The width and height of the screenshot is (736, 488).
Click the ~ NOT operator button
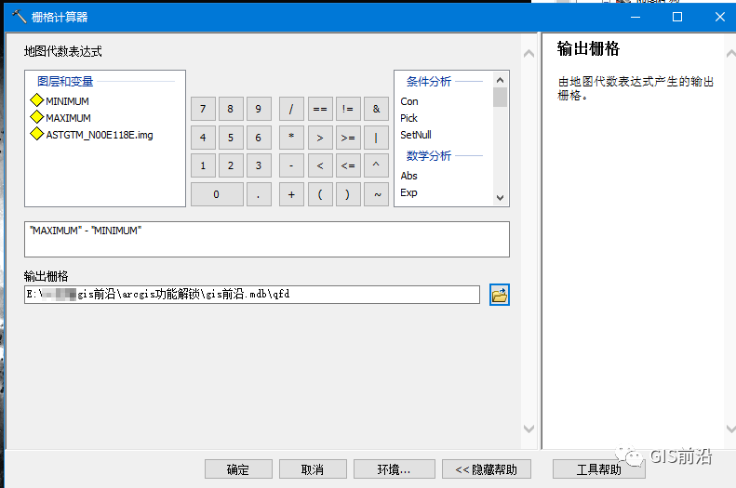coord(376,194)
